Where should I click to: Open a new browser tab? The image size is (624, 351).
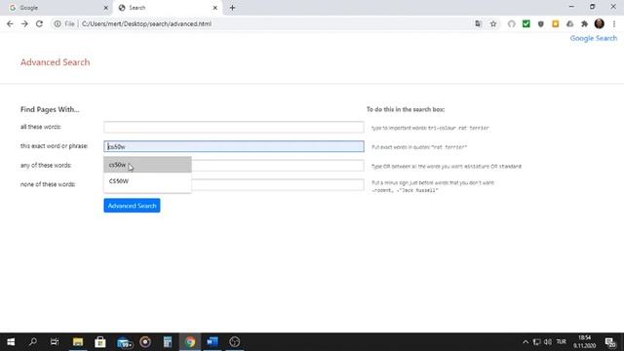pyautogui.click(x=232, y=8)
